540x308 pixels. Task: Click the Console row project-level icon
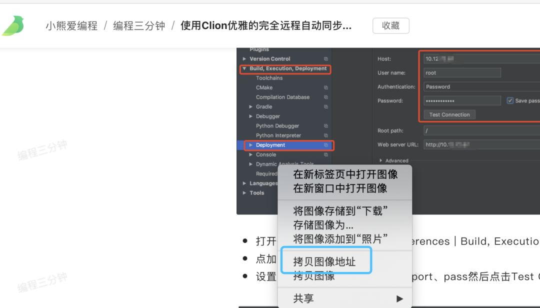coord(326,154)
